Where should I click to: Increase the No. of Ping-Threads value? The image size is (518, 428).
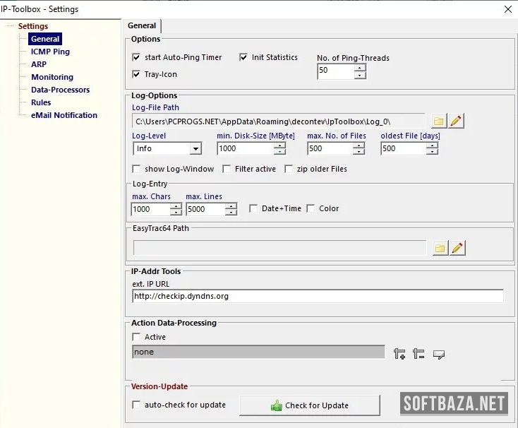[x=360, y=67]
